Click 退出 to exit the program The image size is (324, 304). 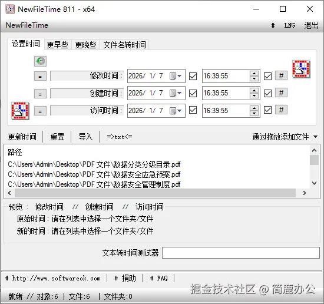pyautogui.click(x=311, y=25)
